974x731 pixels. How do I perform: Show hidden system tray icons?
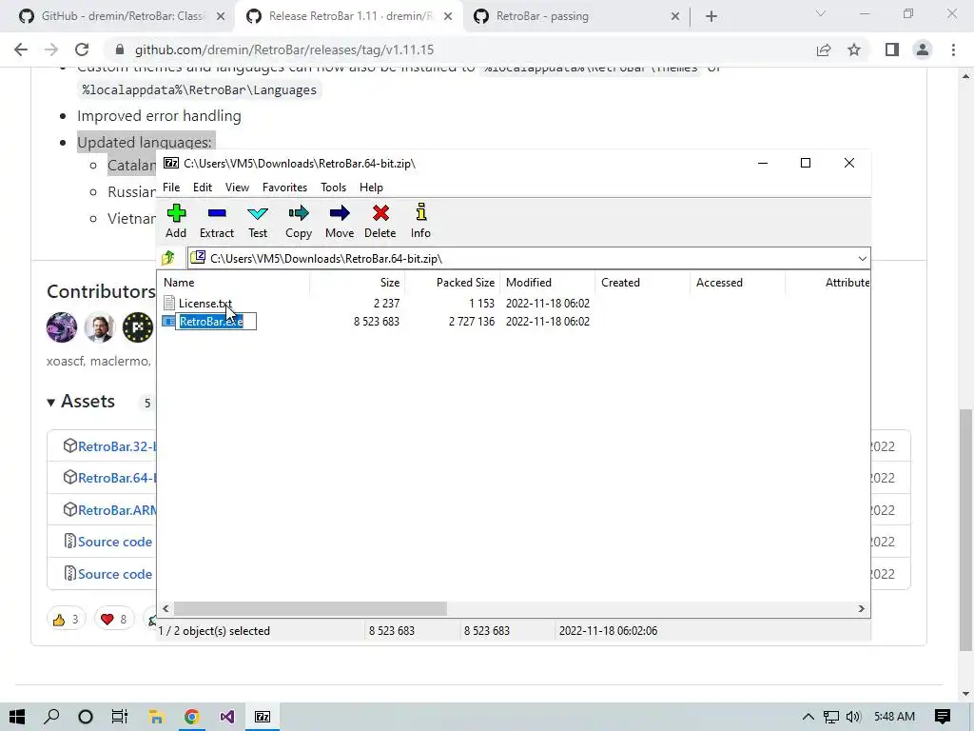click(x=808, y=717)
